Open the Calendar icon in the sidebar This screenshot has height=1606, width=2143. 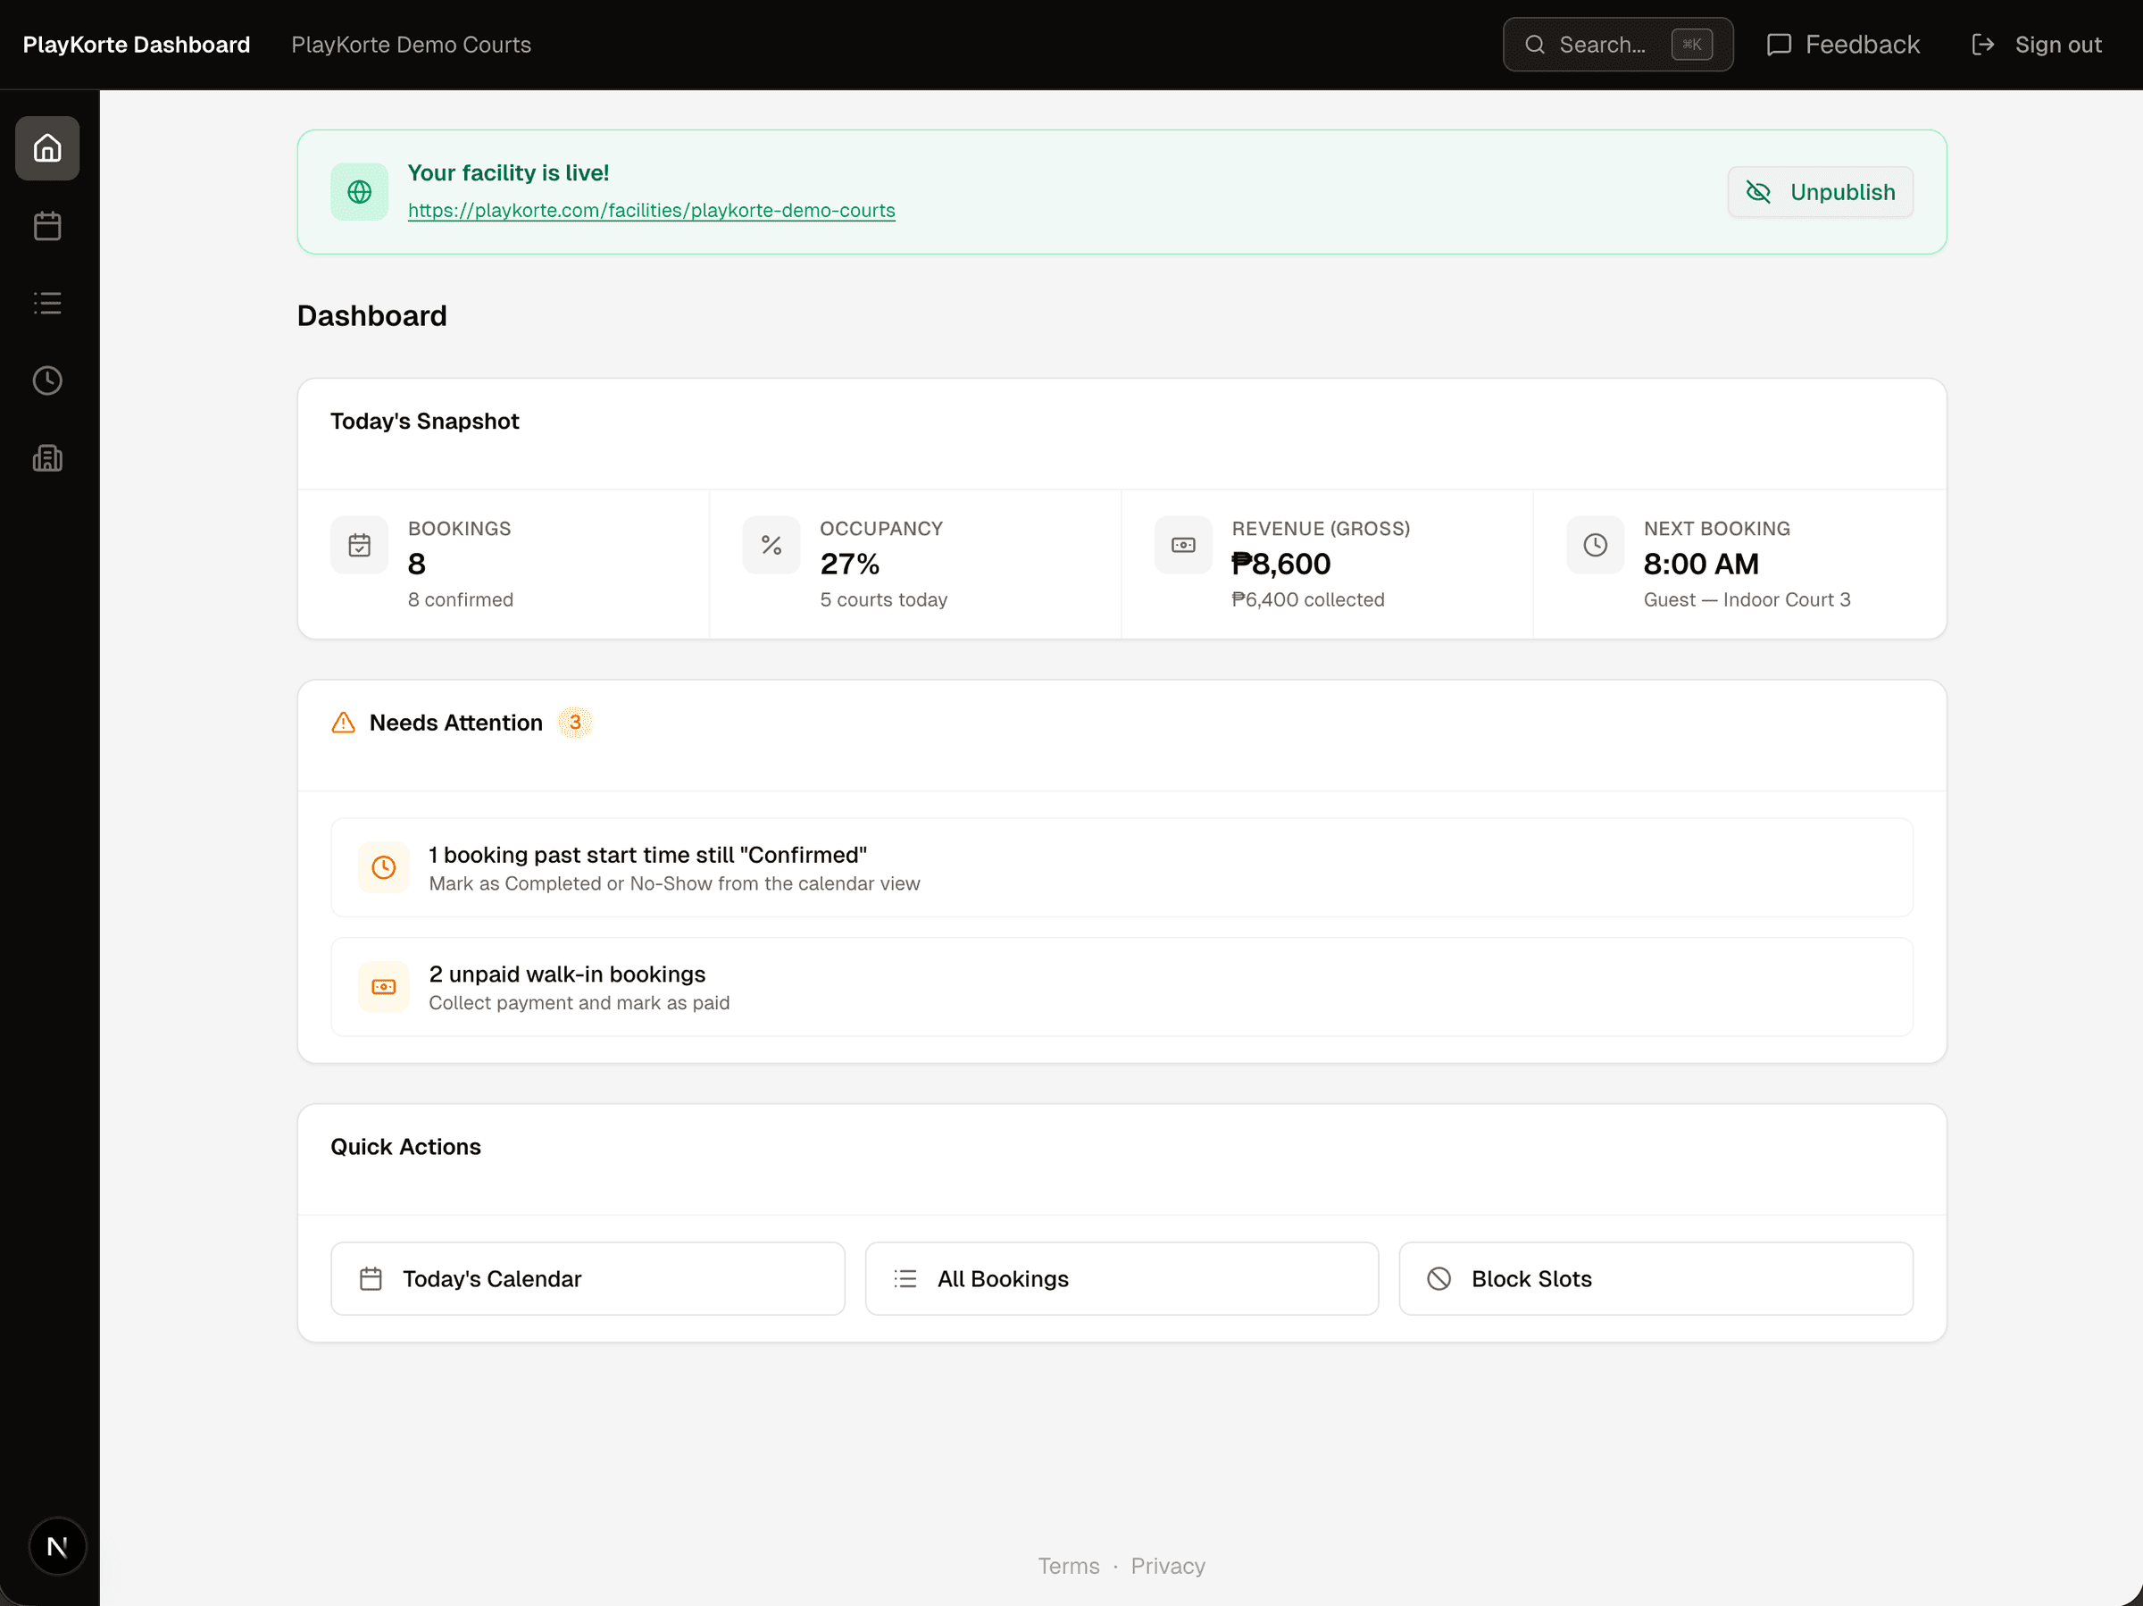tap(46, 225)
